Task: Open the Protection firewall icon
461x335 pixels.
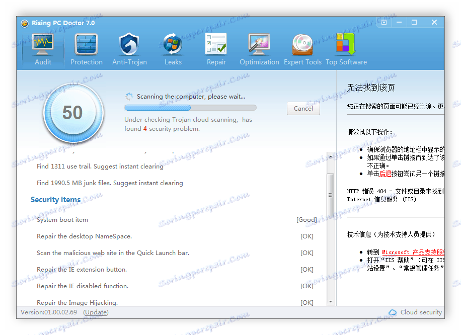Action: 86,45
